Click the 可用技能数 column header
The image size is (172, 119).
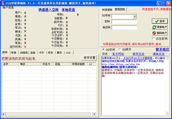[79, 64]
